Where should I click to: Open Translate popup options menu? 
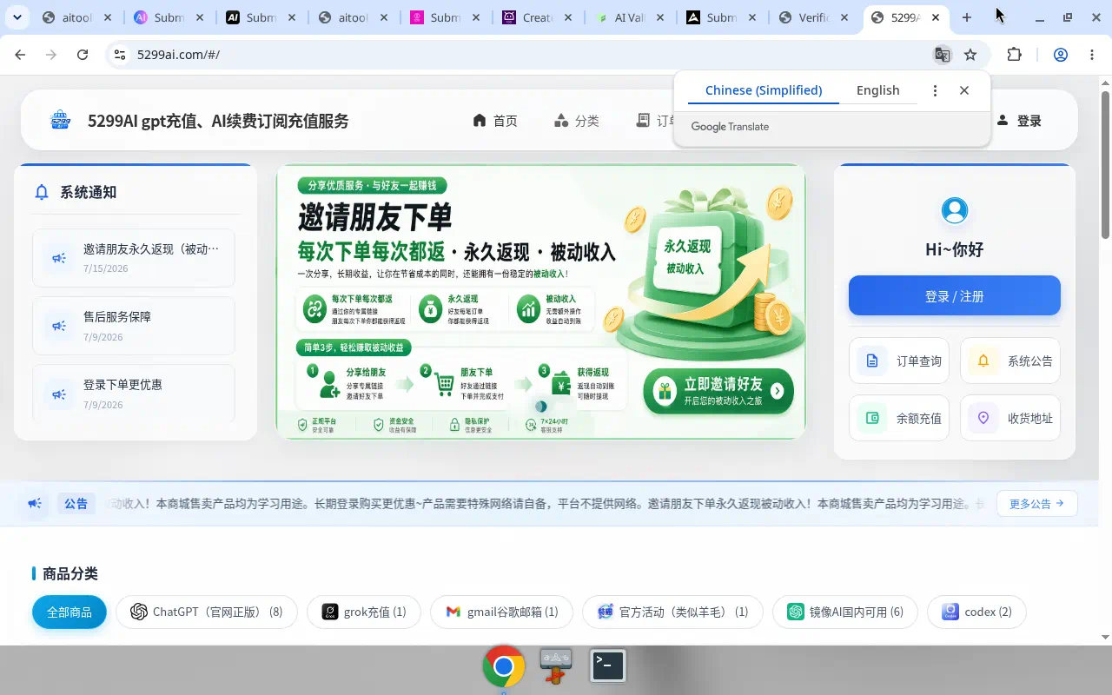[x=935, y=90]
